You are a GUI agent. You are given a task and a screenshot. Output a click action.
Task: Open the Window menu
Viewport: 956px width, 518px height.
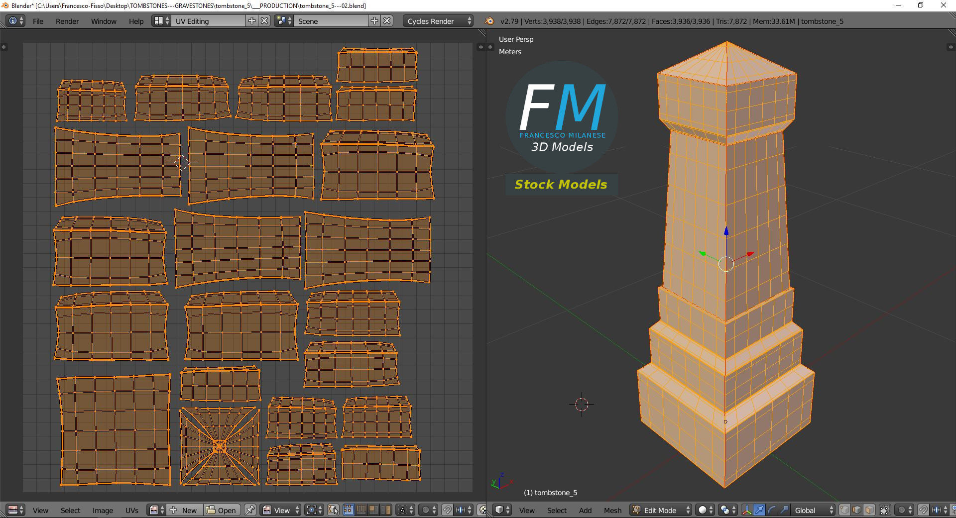[104, 21]
